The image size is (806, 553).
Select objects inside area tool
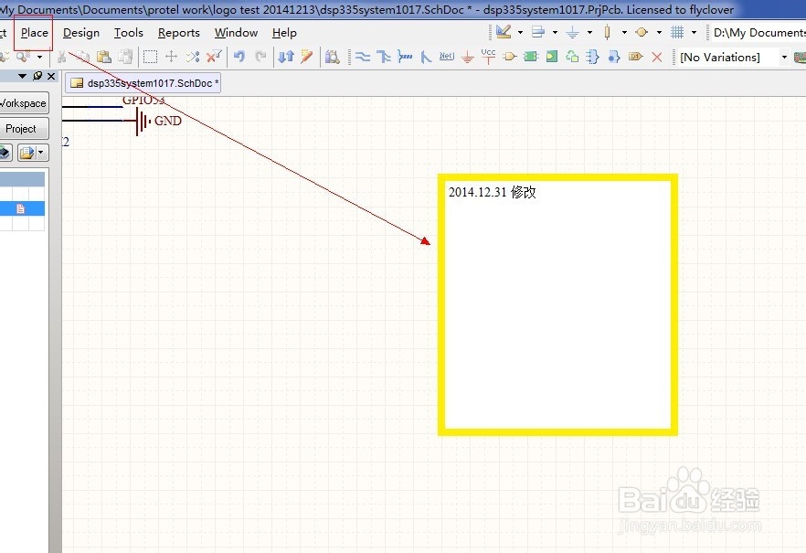tap(150, 57)
